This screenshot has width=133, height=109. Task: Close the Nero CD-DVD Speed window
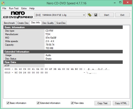[128, 2]
